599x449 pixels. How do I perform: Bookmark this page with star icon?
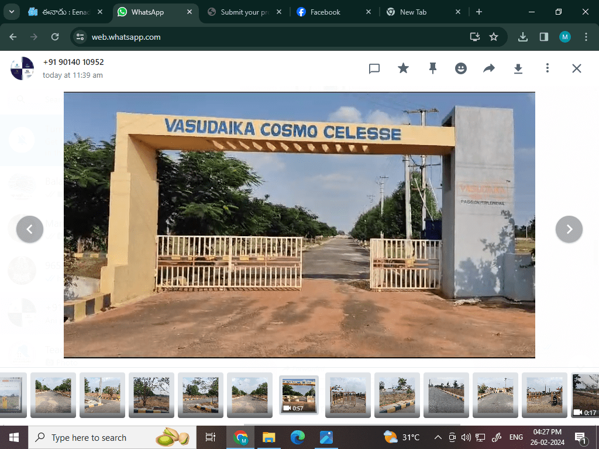click(494, 37)
